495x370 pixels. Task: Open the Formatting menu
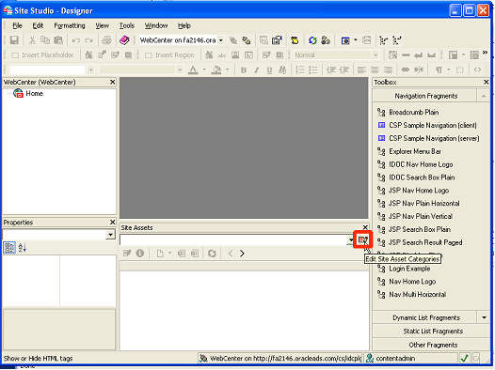coord(70,25)
